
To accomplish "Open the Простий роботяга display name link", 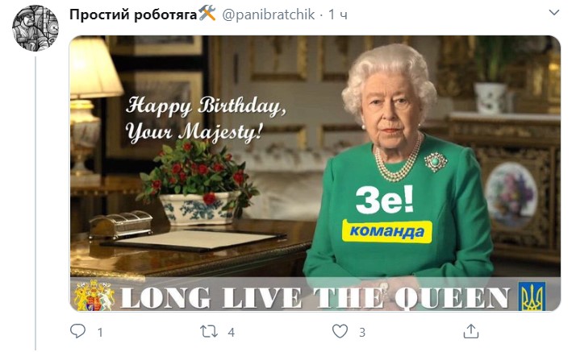I will click(x=133, y=14).
